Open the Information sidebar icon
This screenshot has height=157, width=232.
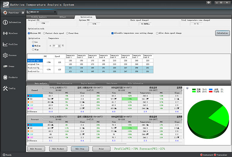5,22
